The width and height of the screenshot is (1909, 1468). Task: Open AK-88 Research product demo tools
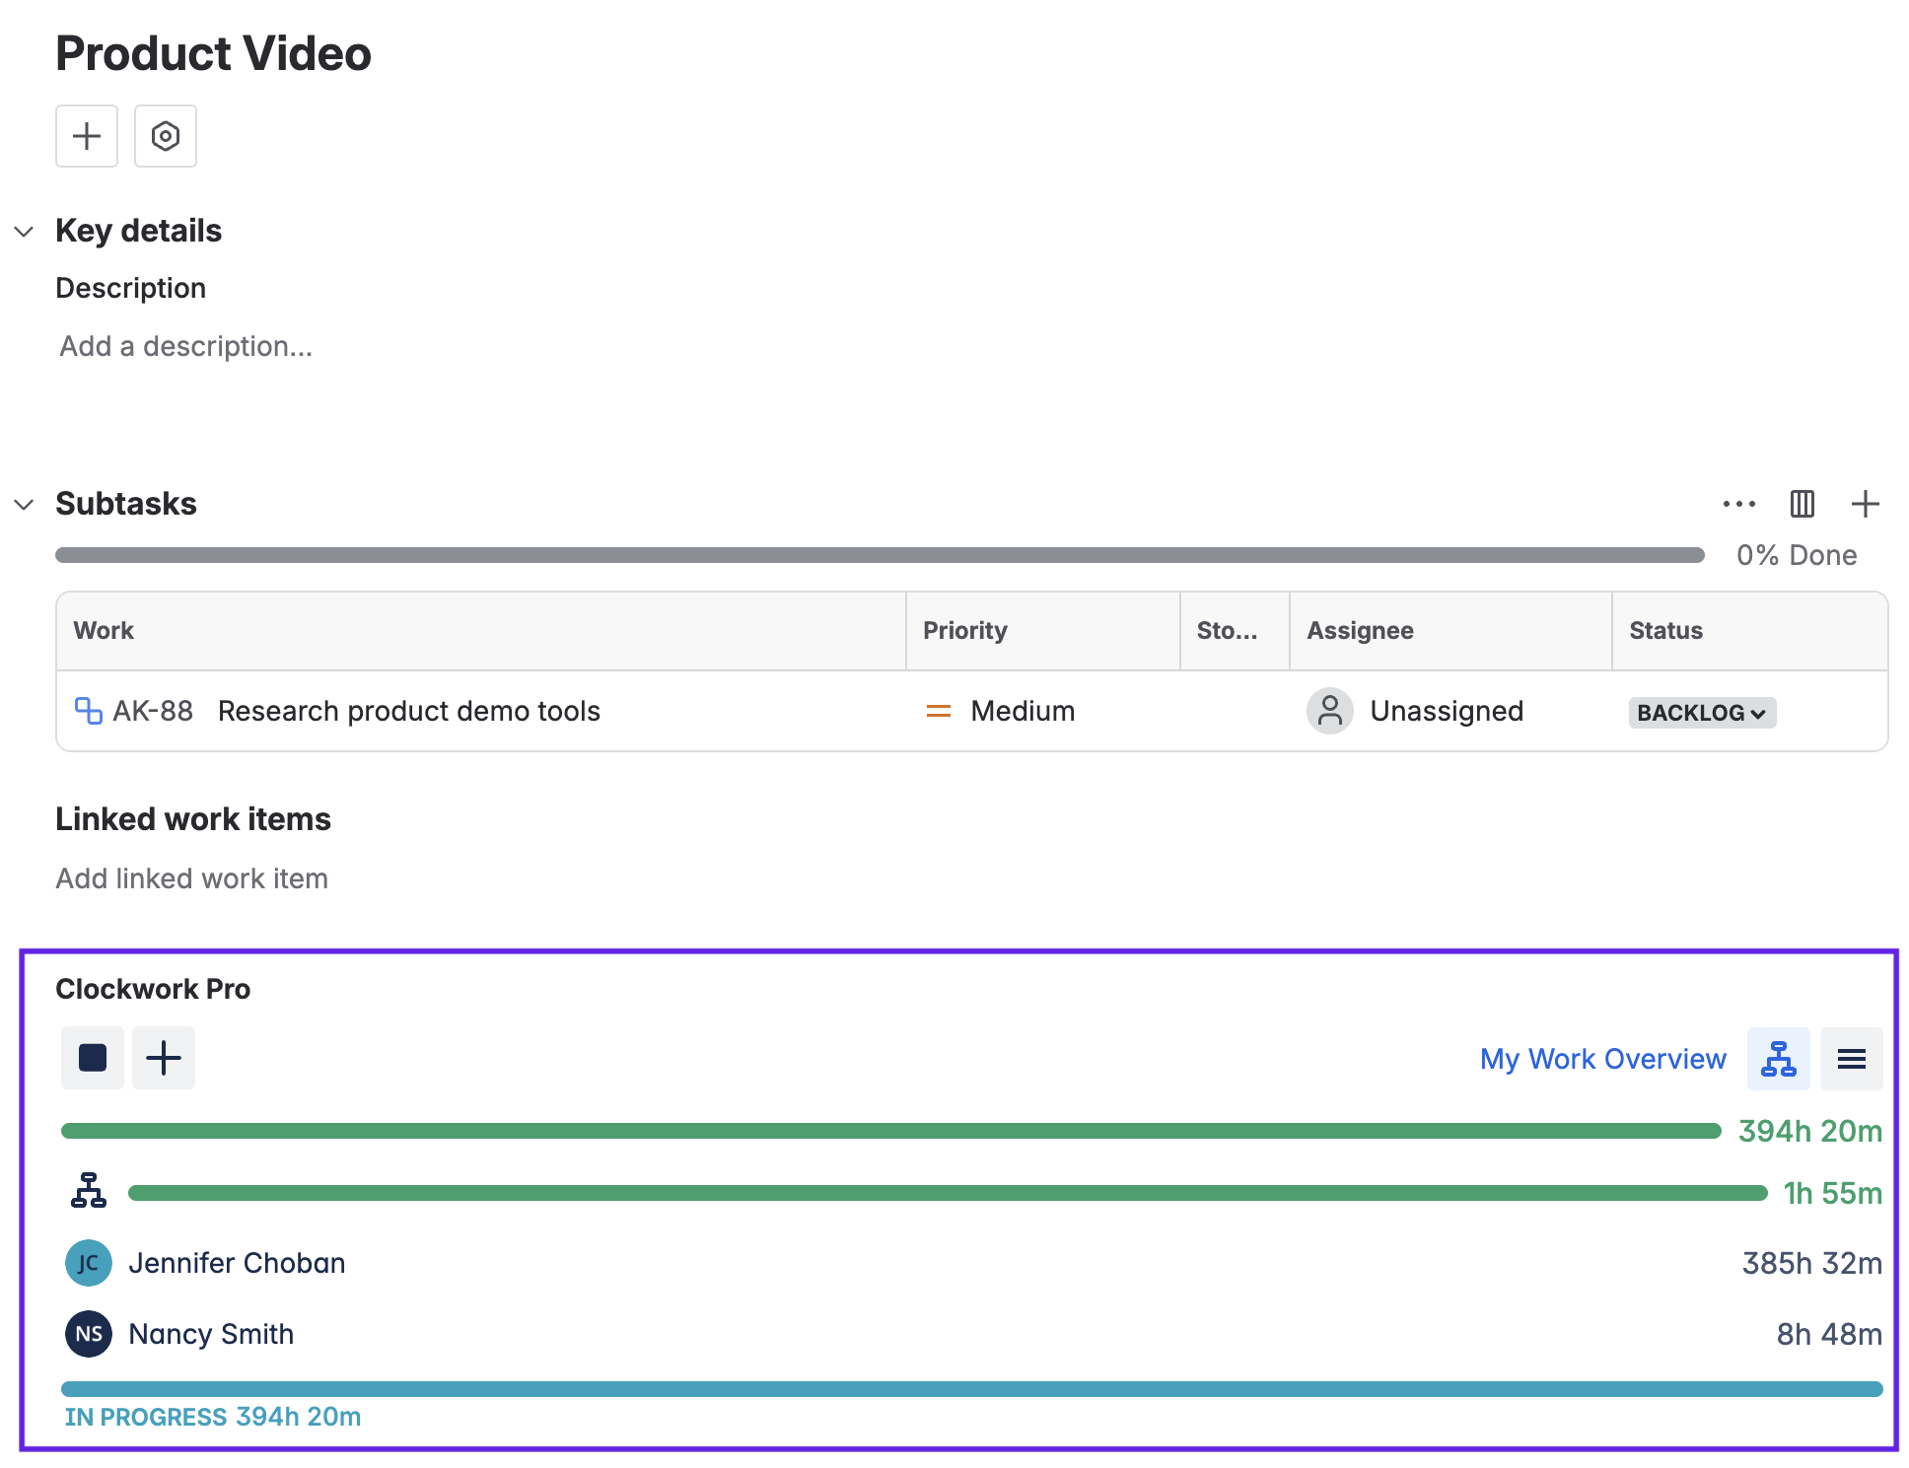(x=408, y=711)
